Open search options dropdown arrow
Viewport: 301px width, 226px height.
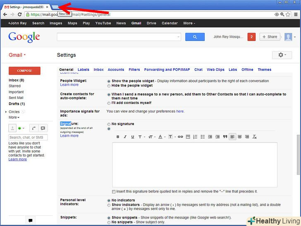pyautogui.click(x=178, y=37)
